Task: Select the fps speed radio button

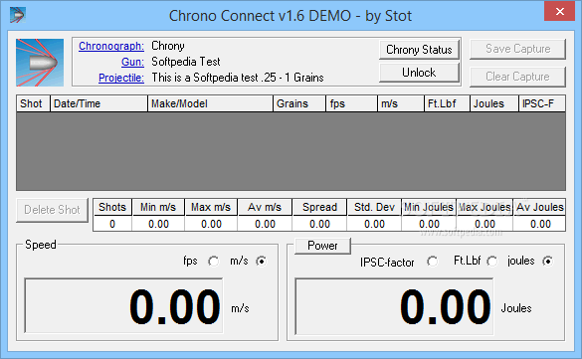Action: point(214,262)
